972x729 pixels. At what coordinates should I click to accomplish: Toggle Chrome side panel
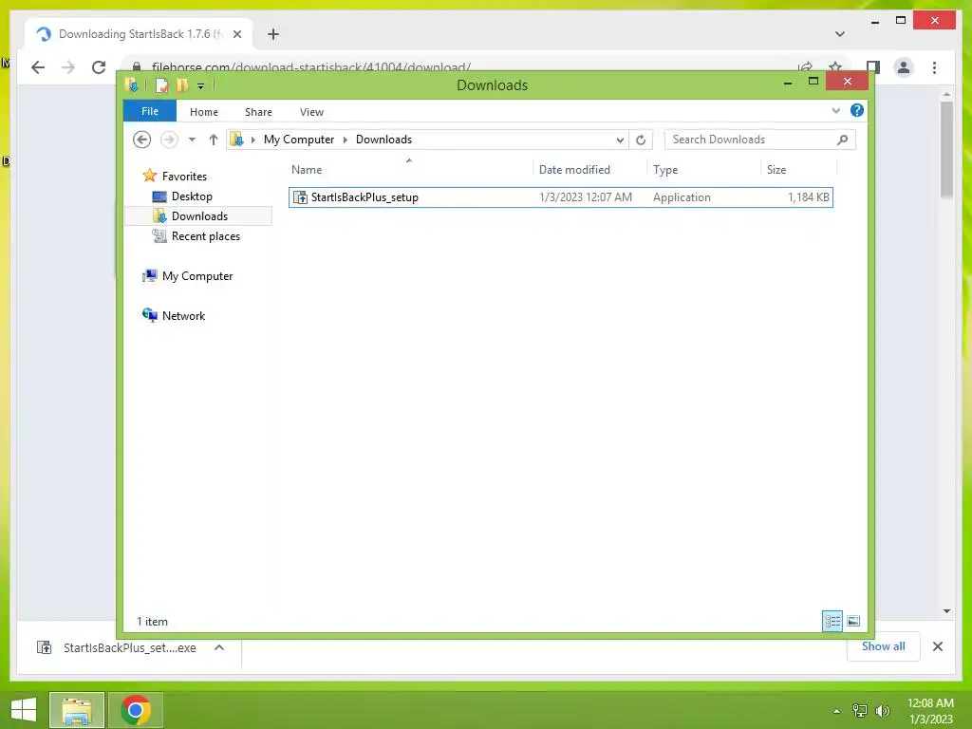tap(873, 67)
